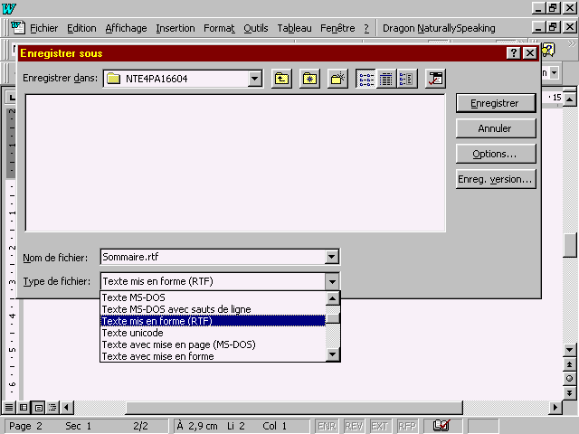Open the ? help menu
Screen dimensions: 579x434
tap(366, 28)
